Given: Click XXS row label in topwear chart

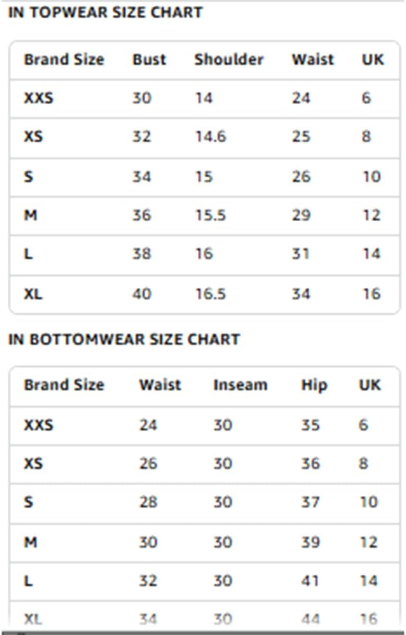Looking at the screenshot, I should point(38,98).
